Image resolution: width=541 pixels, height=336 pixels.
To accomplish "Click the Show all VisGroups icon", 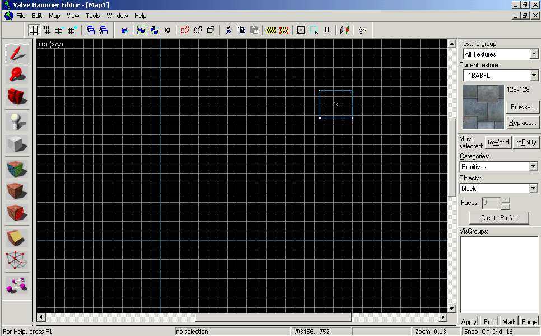I will [x=211, y=30].
